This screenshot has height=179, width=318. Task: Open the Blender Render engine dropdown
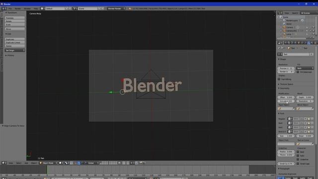tap(116, 8)
